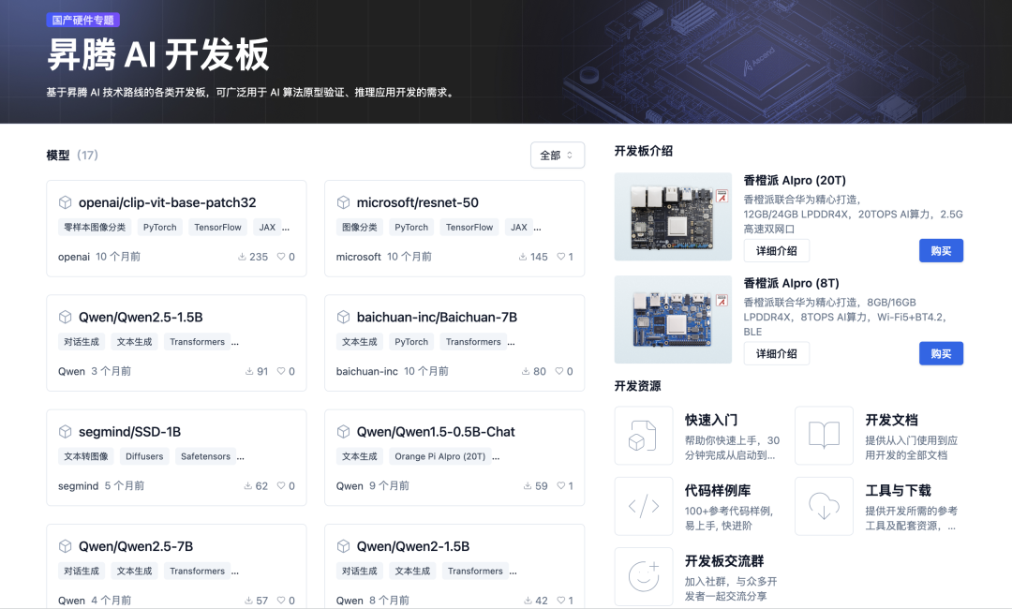The height and width of the screenshot is (609, 1012).
Task: Expand more tags on the Qwen2.5-7B card
Action: (x=235, y=572)
